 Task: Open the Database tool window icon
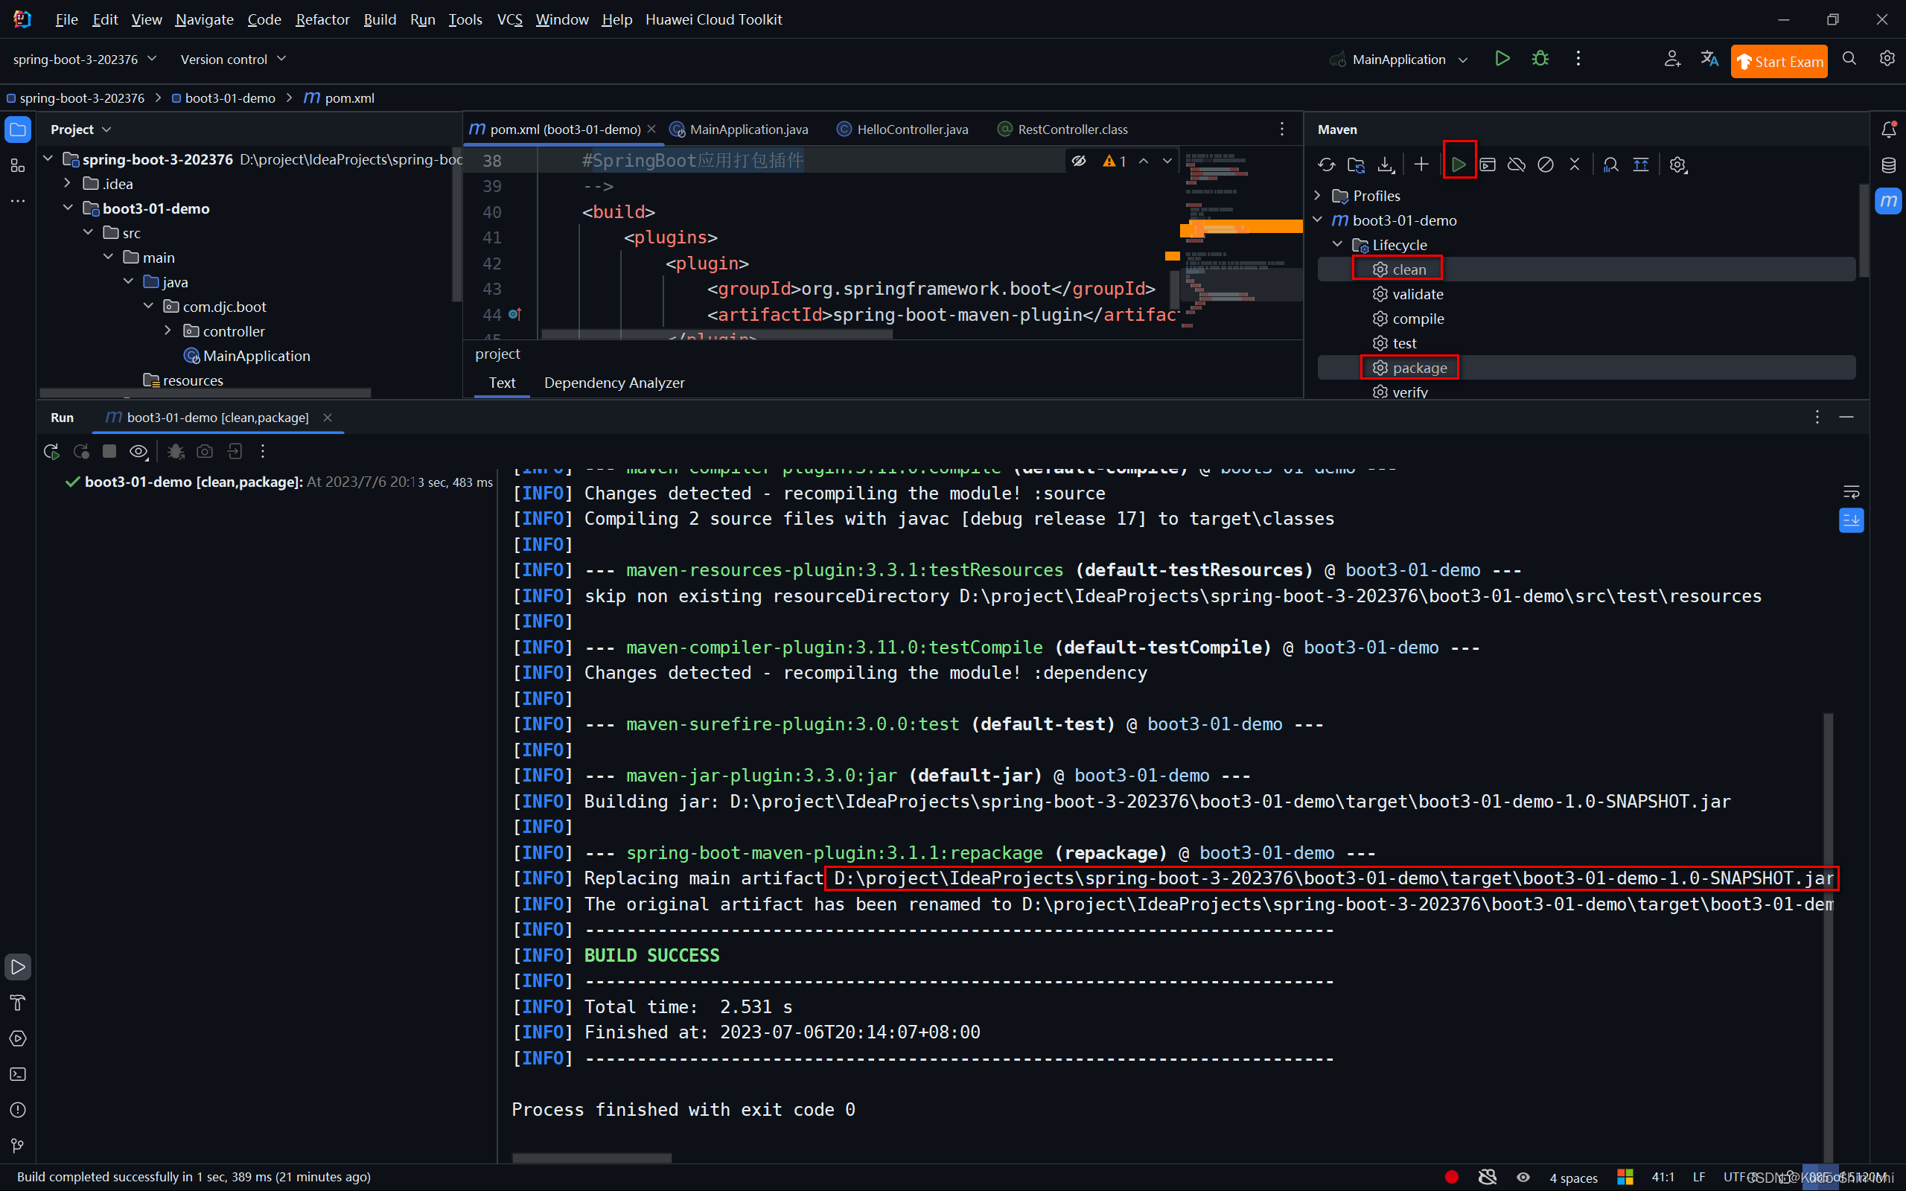1888,165
